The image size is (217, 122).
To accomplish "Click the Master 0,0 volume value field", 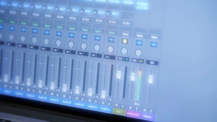I will (x=152, y=63).
